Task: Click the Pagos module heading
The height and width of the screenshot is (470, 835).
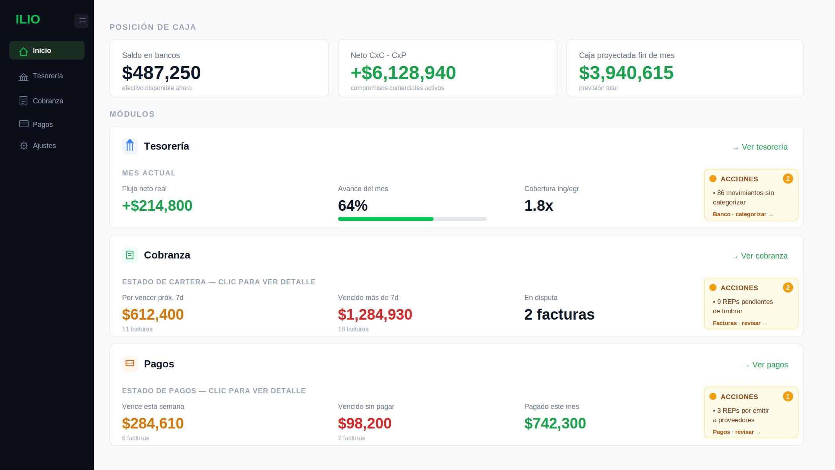Action: 159,364
